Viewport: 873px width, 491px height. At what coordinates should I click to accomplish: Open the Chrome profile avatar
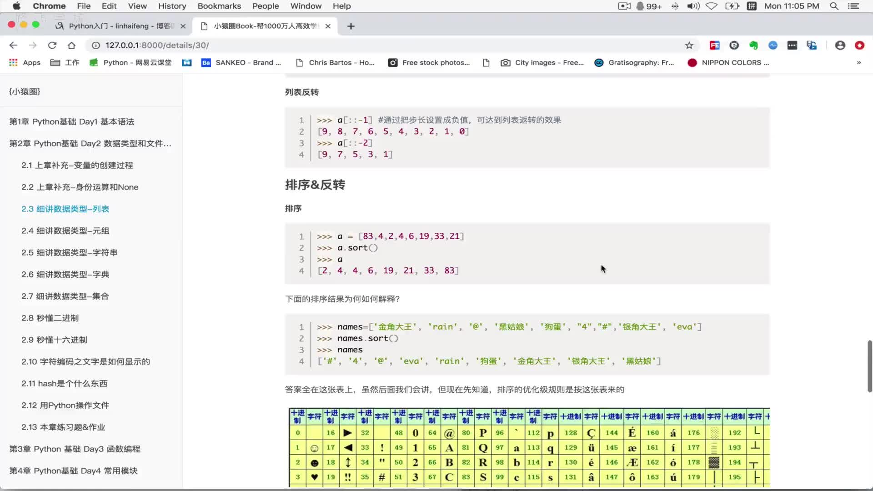click(840, 45)
